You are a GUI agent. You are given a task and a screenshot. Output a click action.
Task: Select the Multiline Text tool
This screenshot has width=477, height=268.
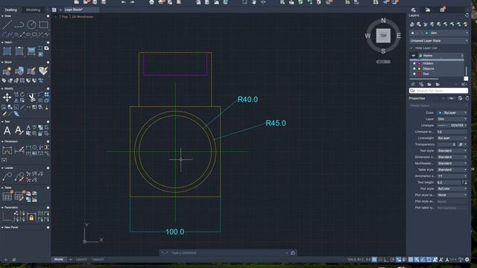(7, 131)
